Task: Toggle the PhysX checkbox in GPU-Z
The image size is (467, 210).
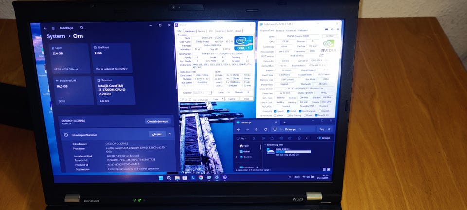Action: coord(305,115)
